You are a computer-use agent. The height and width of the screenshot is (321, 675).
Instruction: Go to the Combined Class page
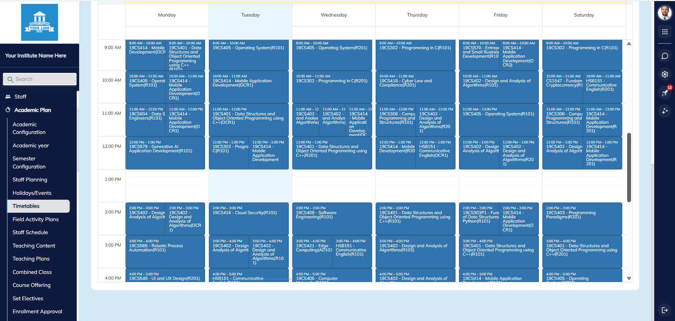(x=32, y=272)
